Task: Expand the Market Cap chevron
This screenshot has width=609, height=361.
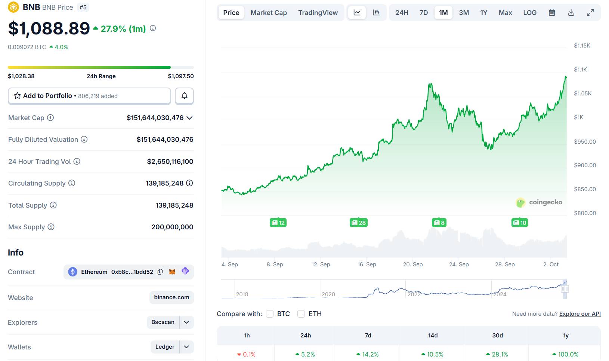Action: [189, 118]
